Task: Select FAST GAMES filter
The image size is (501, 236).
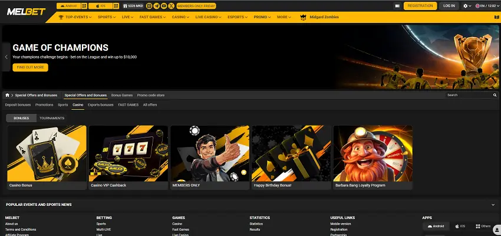Action: (128, 105)
